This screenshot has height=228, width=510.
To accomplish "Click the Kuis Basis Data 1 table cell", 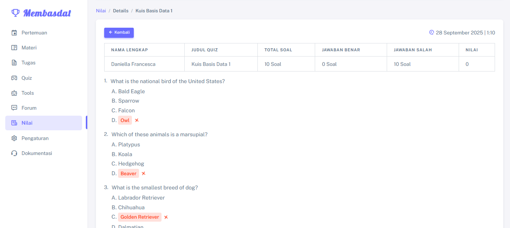I will click(x=221, y=64).
